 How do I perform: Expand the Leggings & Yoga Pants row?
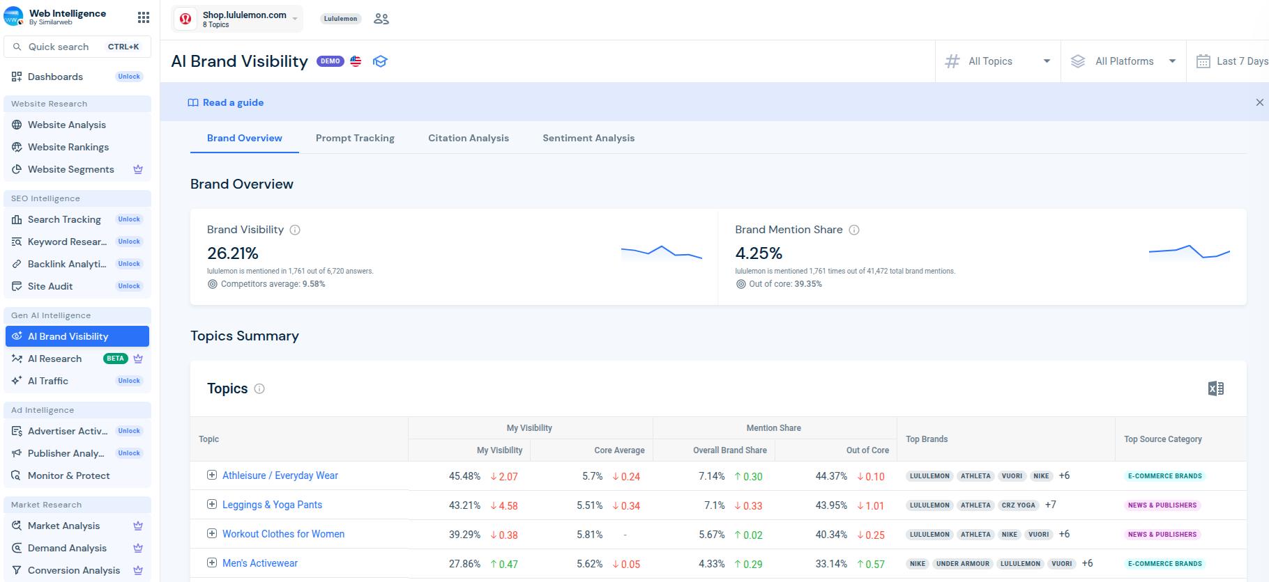pyautogui.click(x=212, y=504)
